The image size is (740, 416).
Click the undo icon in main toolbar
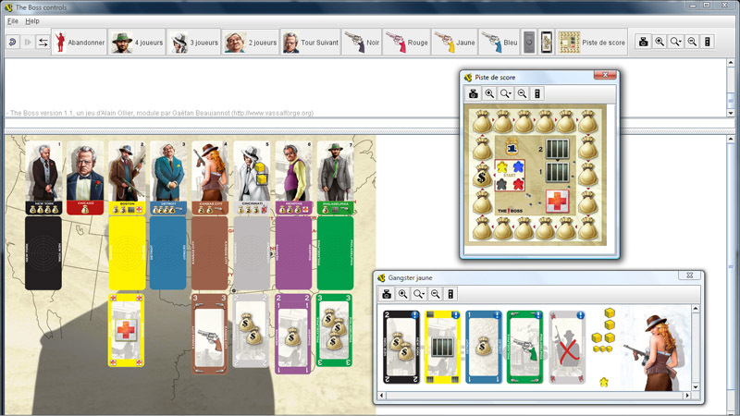(x=13, y=43)
